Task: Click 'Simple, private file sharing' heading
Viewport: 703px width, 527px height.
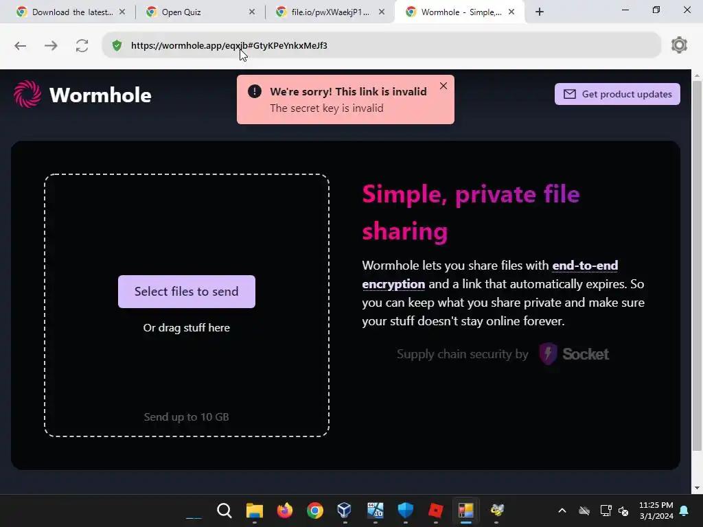Action: click(x=471, y=213)
